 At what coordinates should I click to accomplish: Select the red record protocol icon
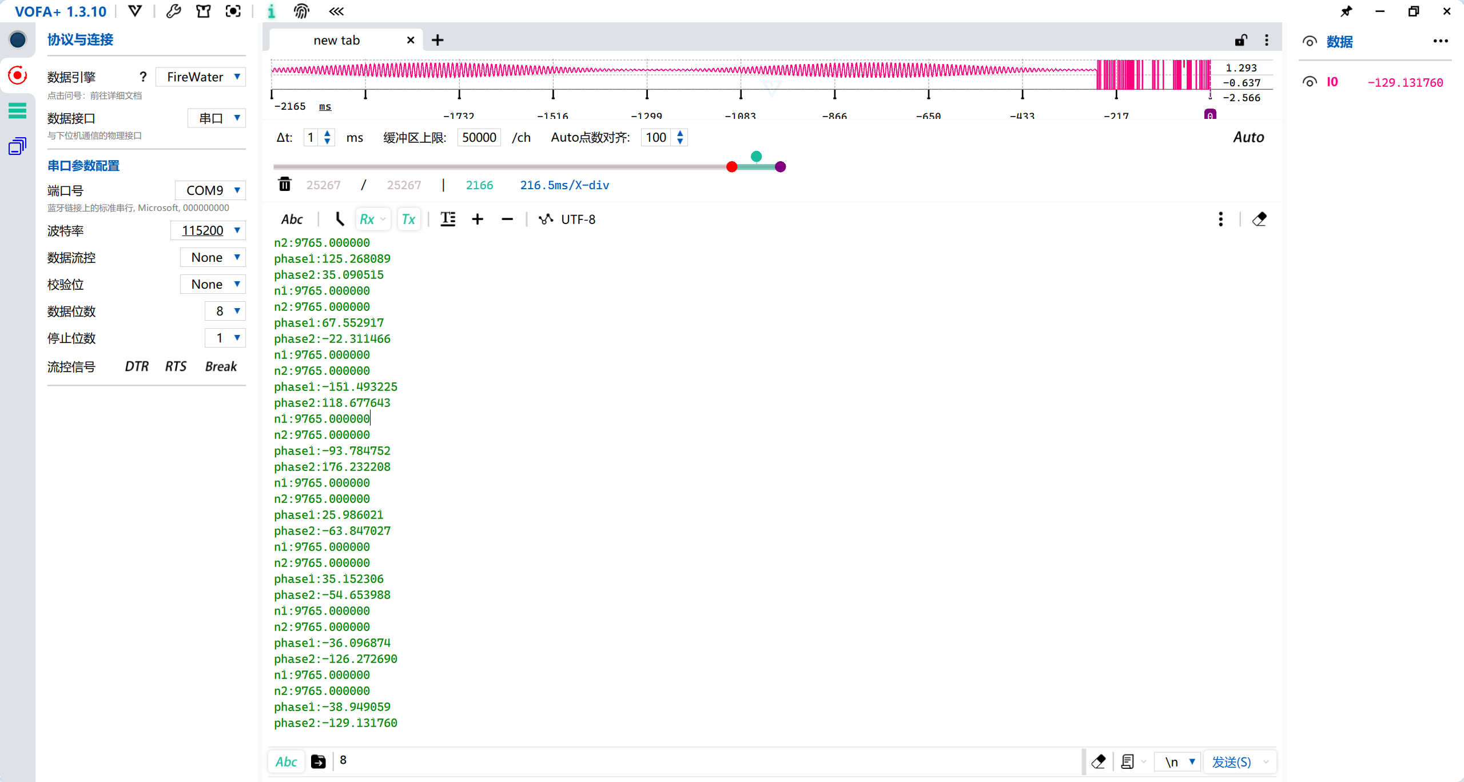(x=18, y=75)
